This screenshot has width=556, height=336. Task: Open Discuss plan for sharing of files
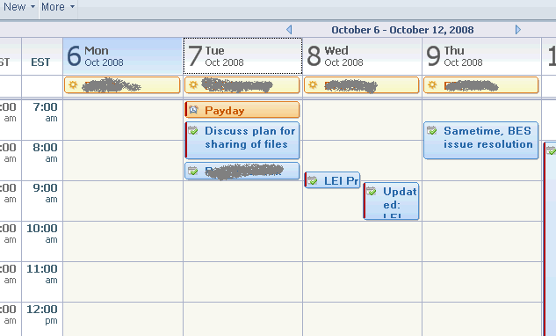click(x=242, y=141)
